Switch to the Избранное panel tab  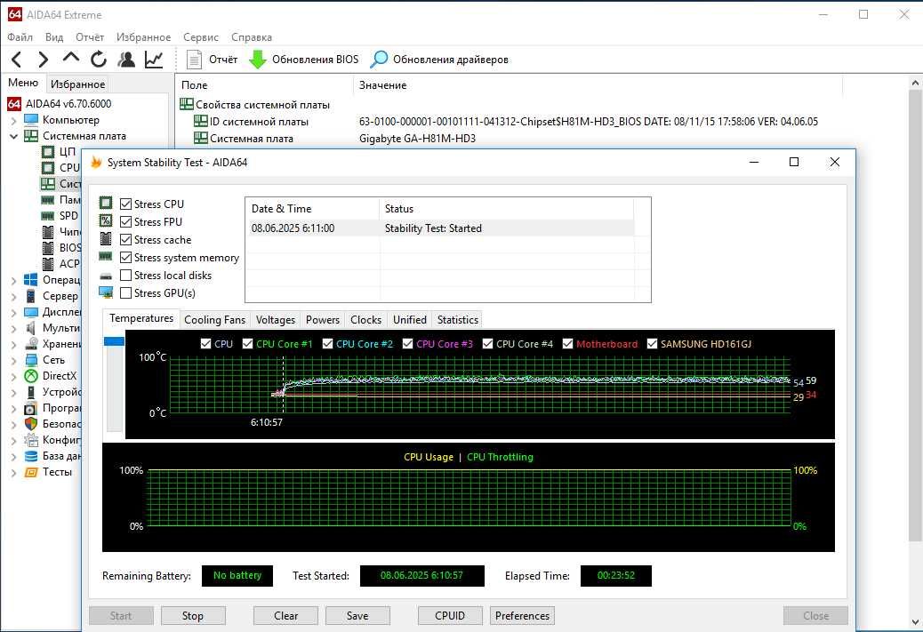tap(77, 84)
